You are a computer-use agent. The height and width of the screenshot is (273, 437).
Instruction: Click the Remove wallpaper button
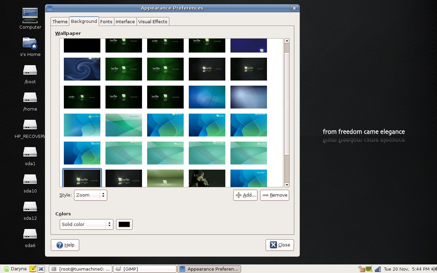pos(274,195)
